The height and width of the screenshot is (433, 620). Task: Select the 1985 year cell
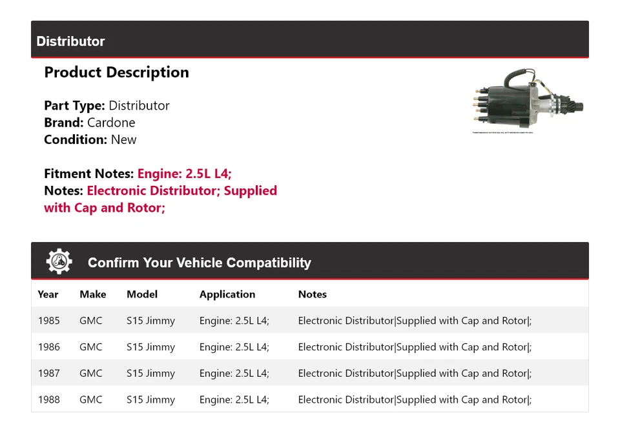pyautogui.click(x=48, y=321)
